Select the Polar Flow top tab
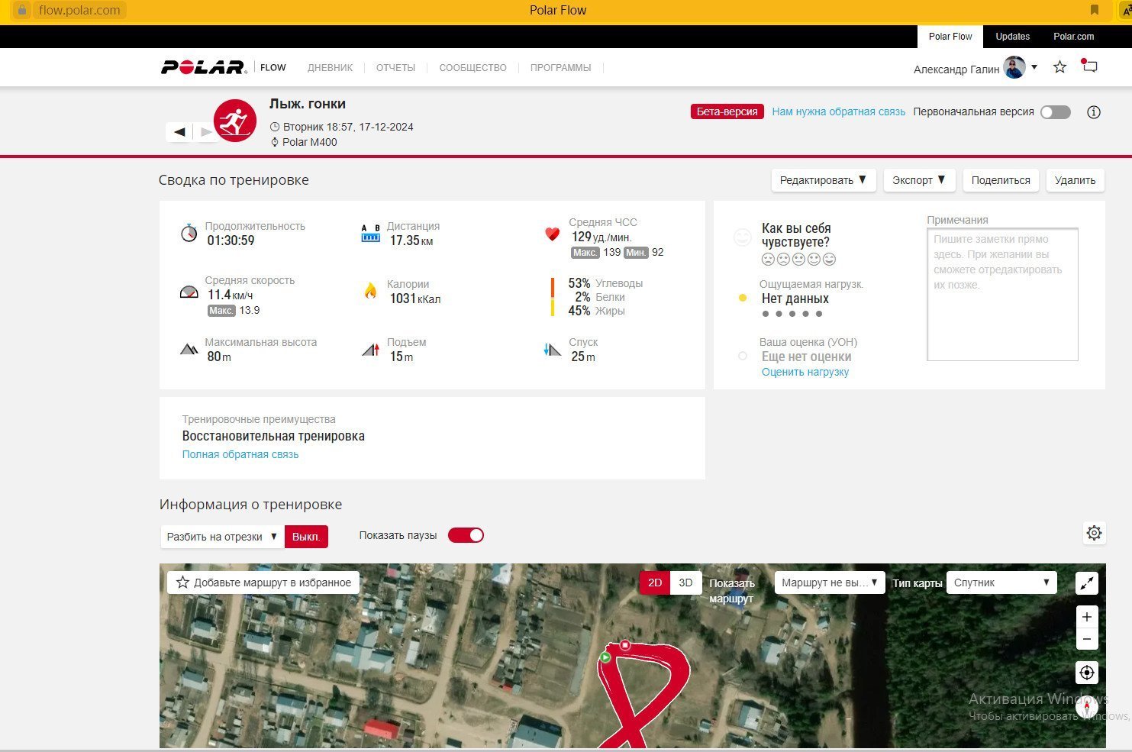1132x752 pixels. [950, 37]
